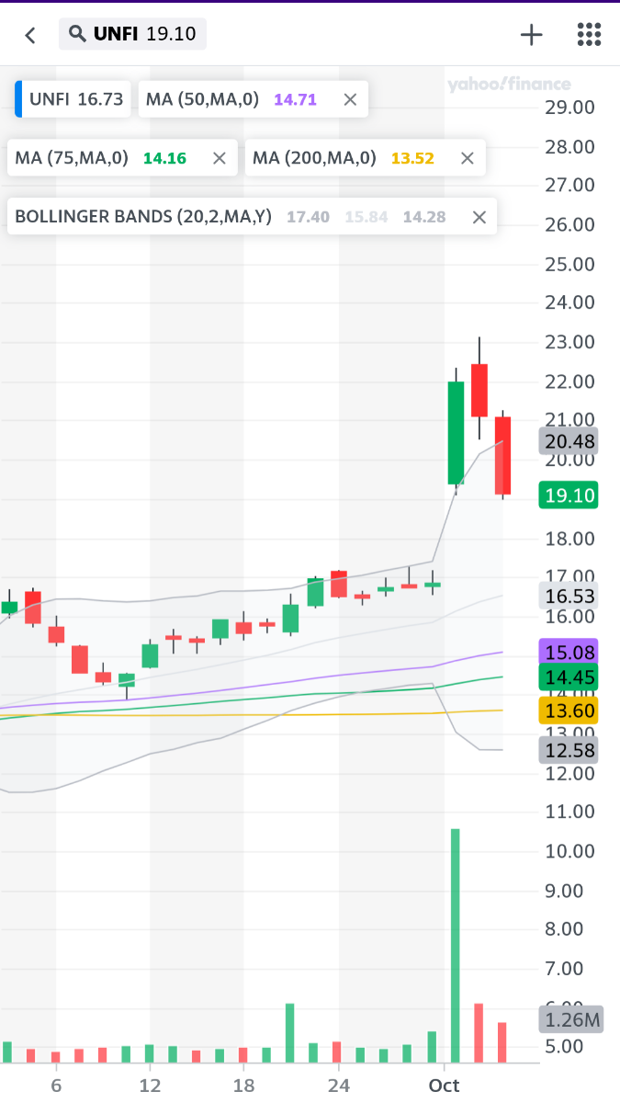Open MA (50,MA,0) indicator settings

202,99
